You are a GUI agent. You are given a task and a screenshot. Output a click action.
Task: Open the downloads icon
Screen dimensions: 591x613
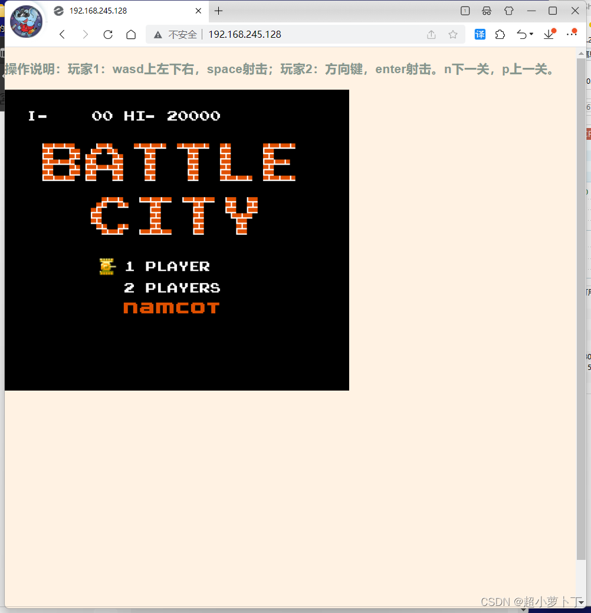tap(549, 34)
